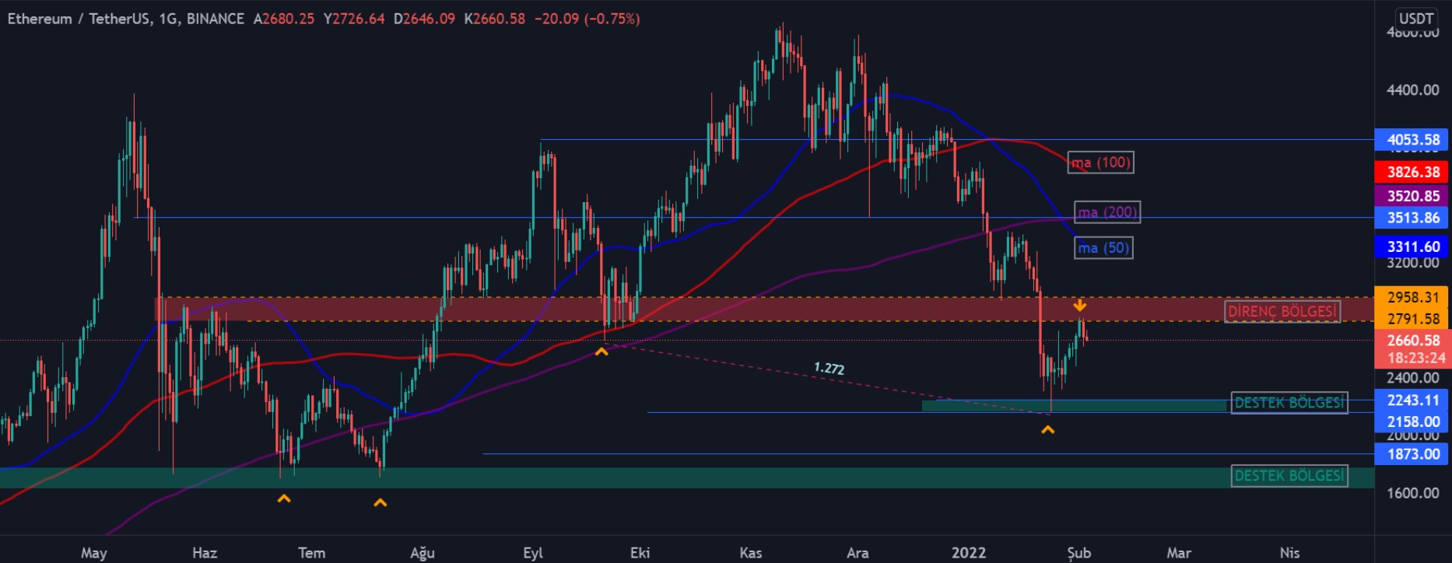Select the orange 2958.31 resistance price tag
The height and width of the screenshot is (563, 1452).
[x=1412, y=297]
